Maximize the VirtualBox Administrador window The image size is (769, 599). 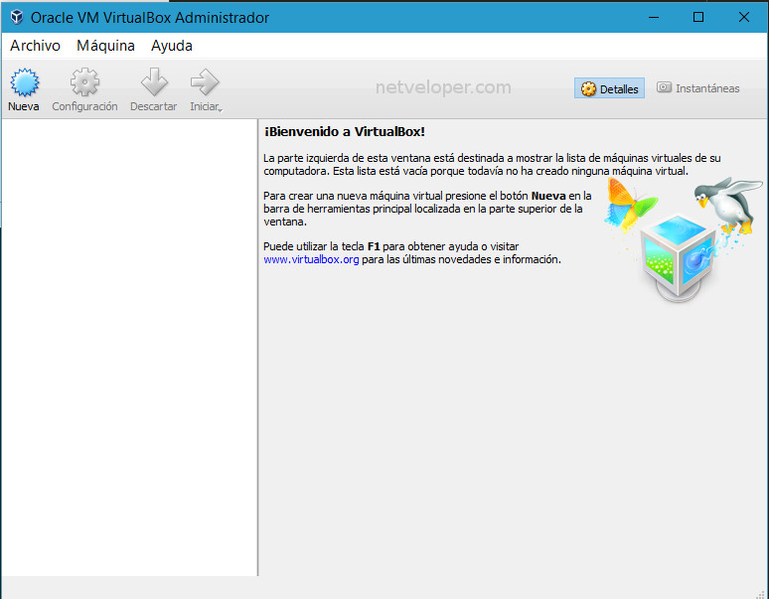point(698,17)
